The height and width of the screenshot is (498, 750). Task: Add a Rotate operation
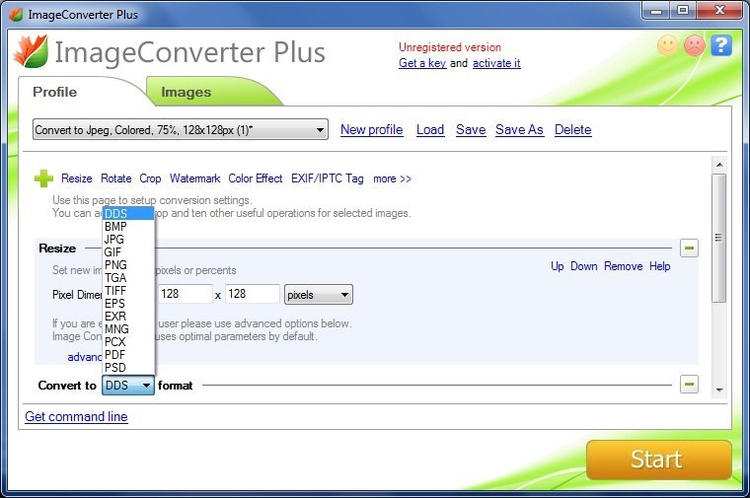pos(115,178)
